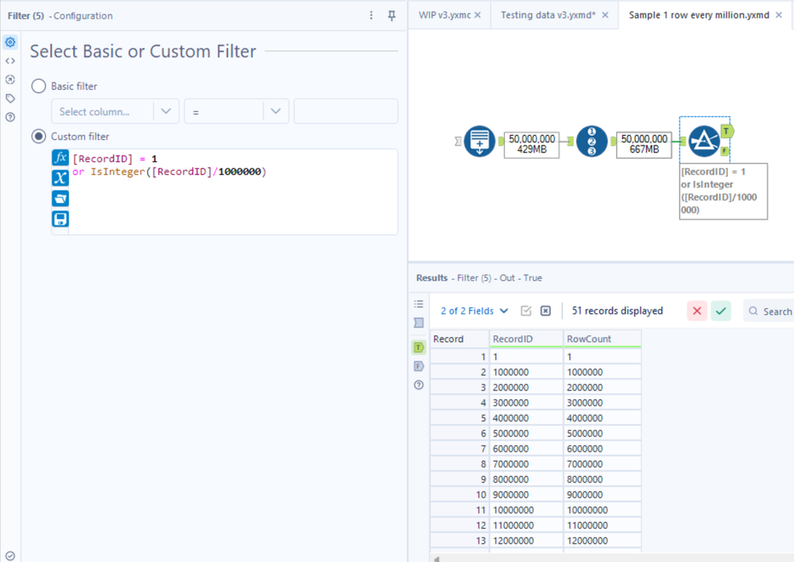The width and height of the screenshot is (794, 562).
Task: Click the 50,000,000 667MB connection label
Action: point(644,145)
